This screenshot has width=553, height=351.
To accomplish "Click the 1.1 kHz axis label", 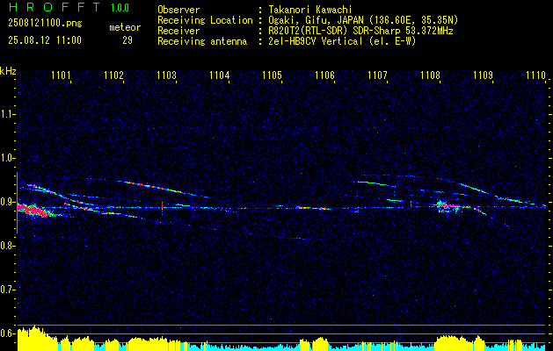I will tap(6, 115).
